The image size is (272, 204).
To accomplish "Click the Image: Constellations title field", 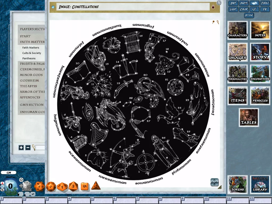I will pyautogui.click(x=133, y=7).
